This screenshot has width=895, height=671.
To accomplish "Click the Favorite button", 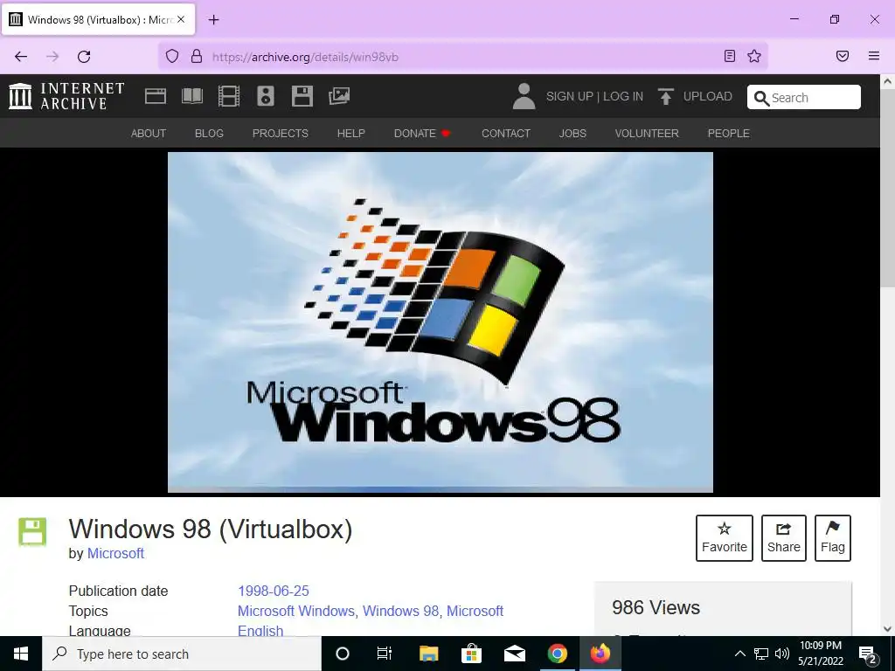I will pos(725,538).
